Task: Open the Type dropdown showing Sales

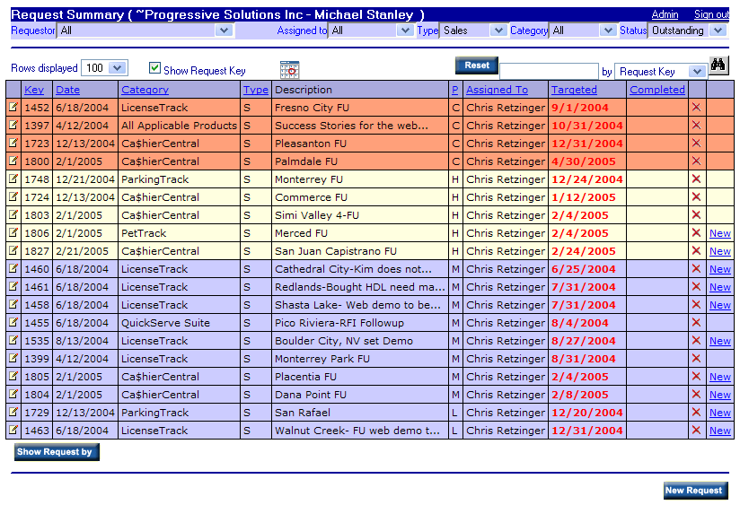Action: pyautogui.click(x=498, y=30)
